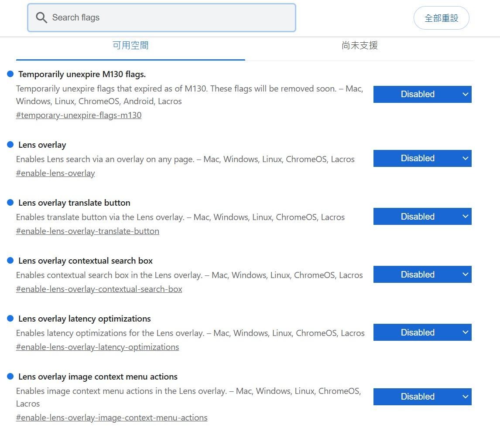
Task: Click the 全部重設 button
Action: pyautogui.click(x=441, y=17)
